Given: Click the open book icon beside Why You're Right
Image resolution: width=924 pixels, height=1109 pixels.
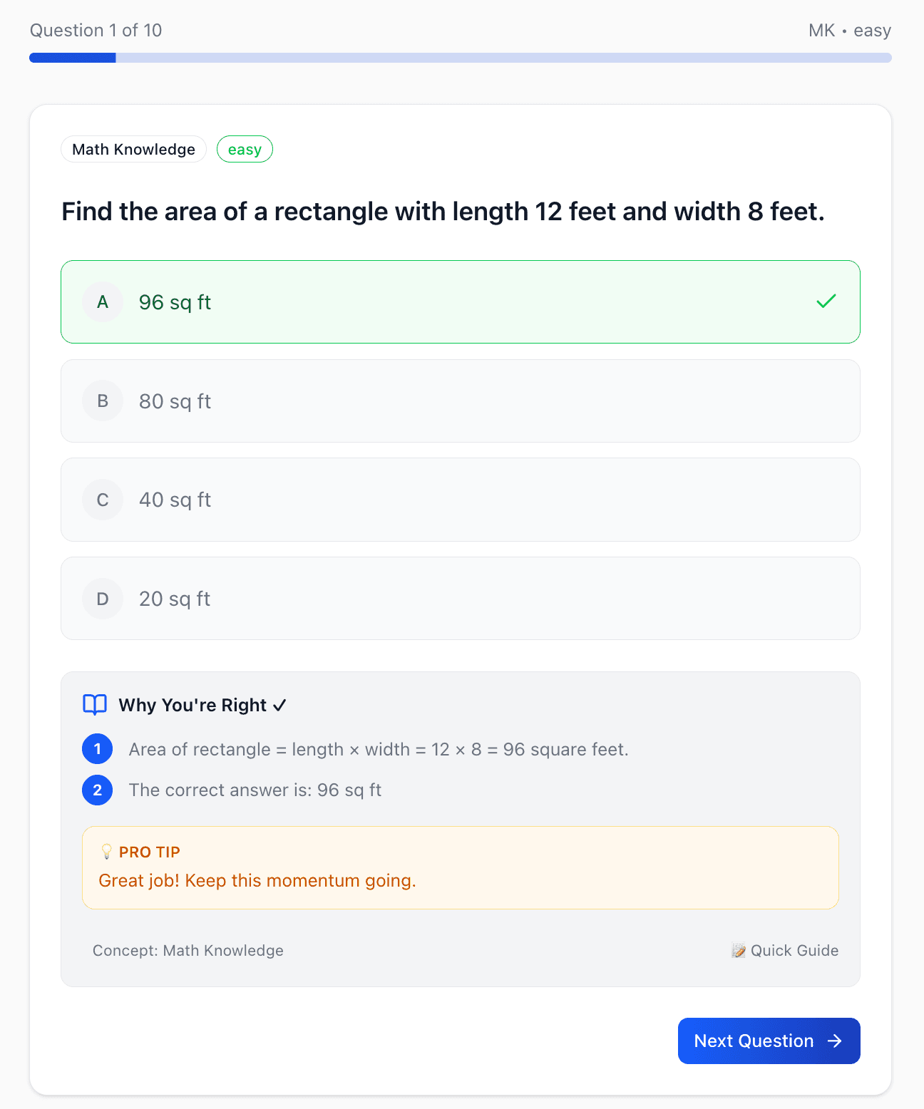Looking at the screenshot, I should coord(93,705).
